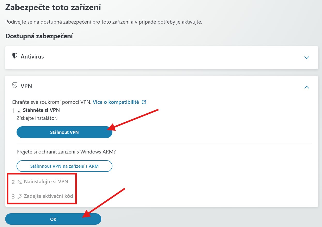
Task: Click the blue chevron on the Antivirus card
Action: [x=306, y=58]
